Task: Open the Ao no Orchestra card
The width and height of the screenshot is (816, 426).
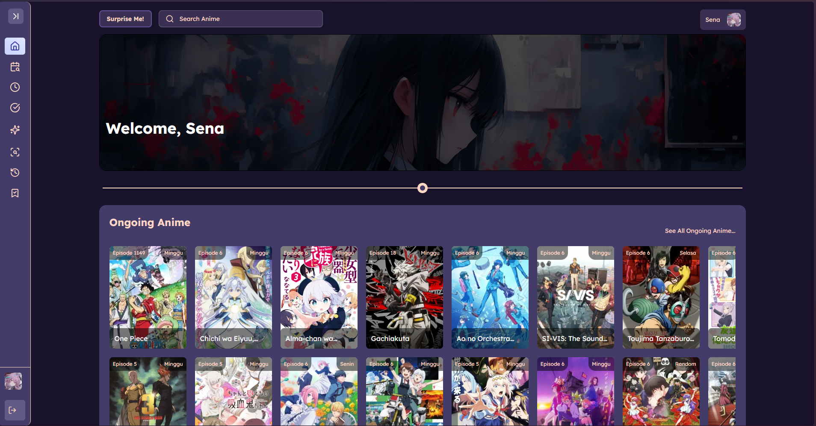Action: [x=490, y=297]
